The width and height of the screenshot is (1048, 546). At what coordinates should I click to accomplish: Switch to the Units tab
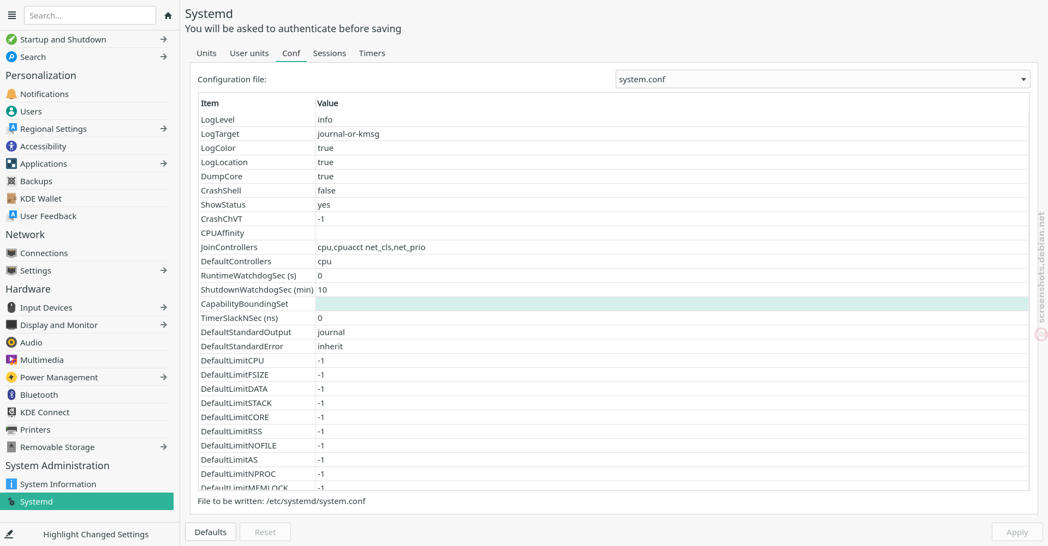coord(206,53)
